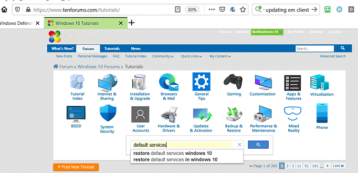Open the Apps & Features icon
The image size is (358, 173).
(x=293, y=83)
